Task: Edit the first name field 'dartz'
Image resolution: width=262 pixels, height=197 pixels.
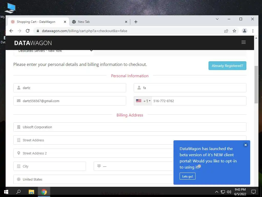Action: [x=70, y=88]
